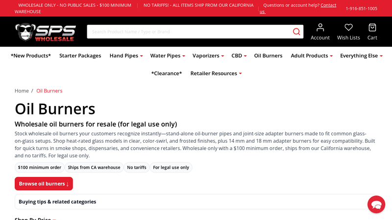This screenshot has width=392, height=220.
Task: Open the CBD dropdown menu
Action: 239,56
